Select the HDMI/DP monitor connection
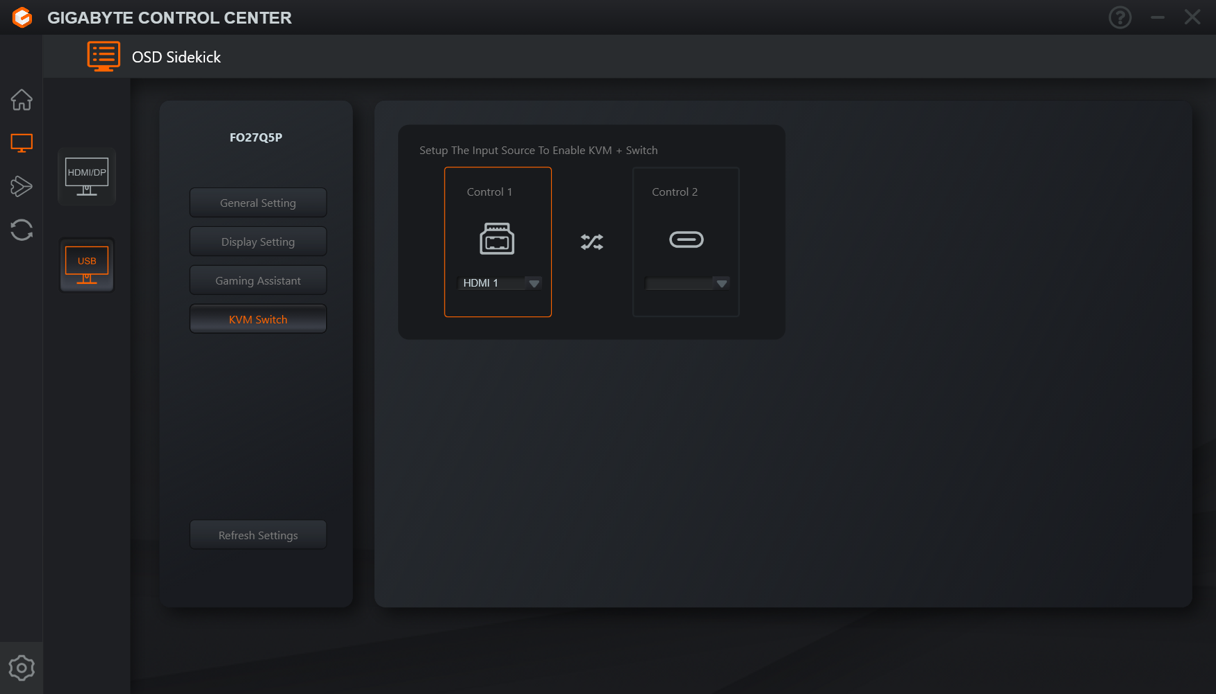1216x694 pixels. coord(87,176)
